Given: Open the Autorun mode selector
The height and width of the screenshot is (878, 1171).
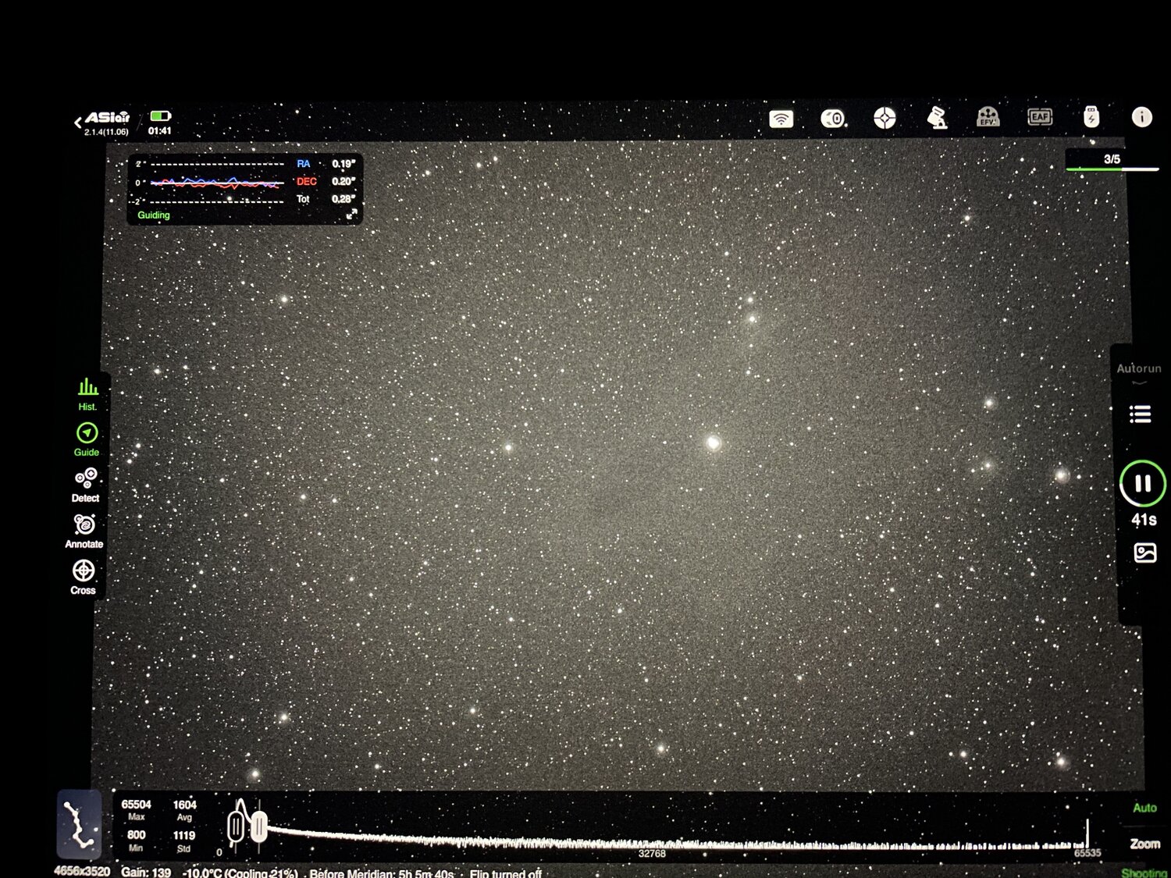Looking at the screenshot, I should 1139,372.
